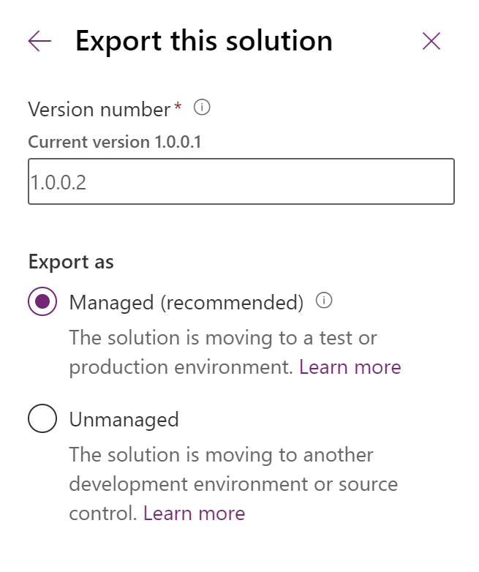Click the info icon beside Managed (recommended)
This screenshot has width=479, height=572.
[324, 301]
